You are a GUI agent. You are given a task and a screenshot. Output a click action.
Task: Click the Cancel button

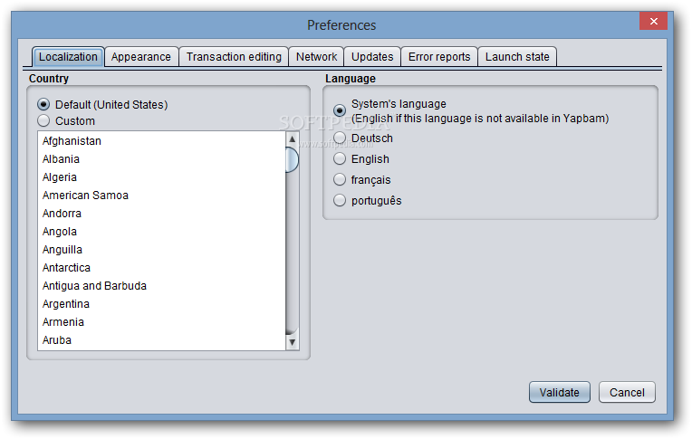[x=627, y=392]
